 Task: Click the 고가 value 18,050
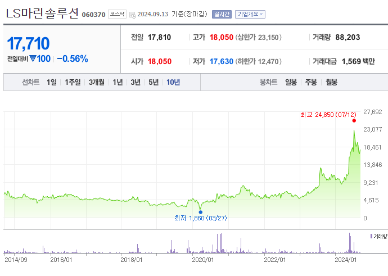(x=222, y=37)
